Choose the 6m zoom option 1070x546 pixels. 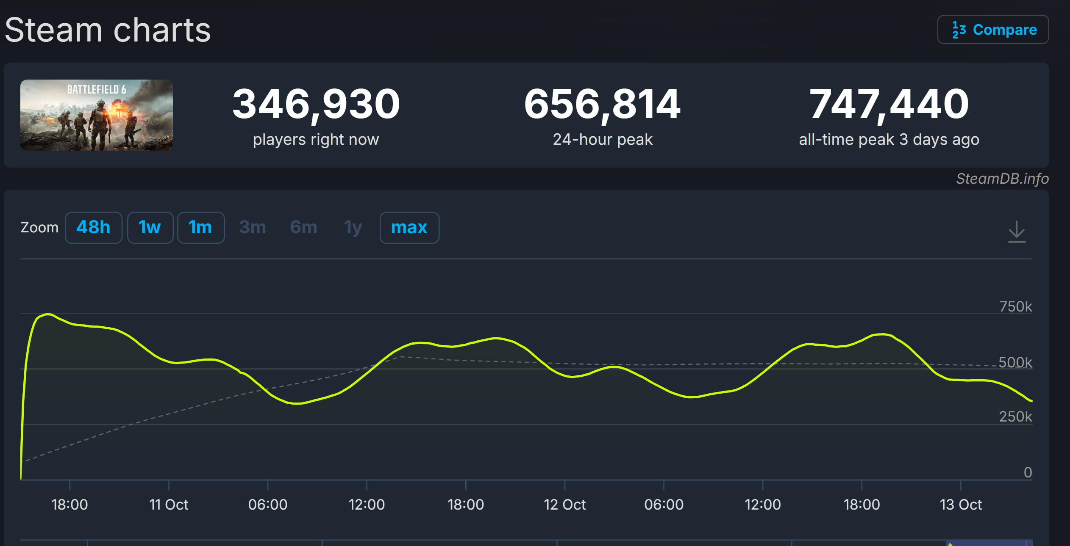coord(303,228)
